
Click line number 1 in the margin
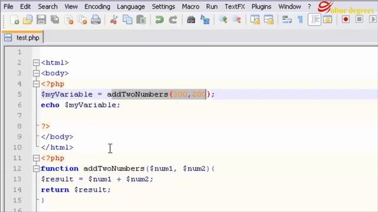[19, 52]
